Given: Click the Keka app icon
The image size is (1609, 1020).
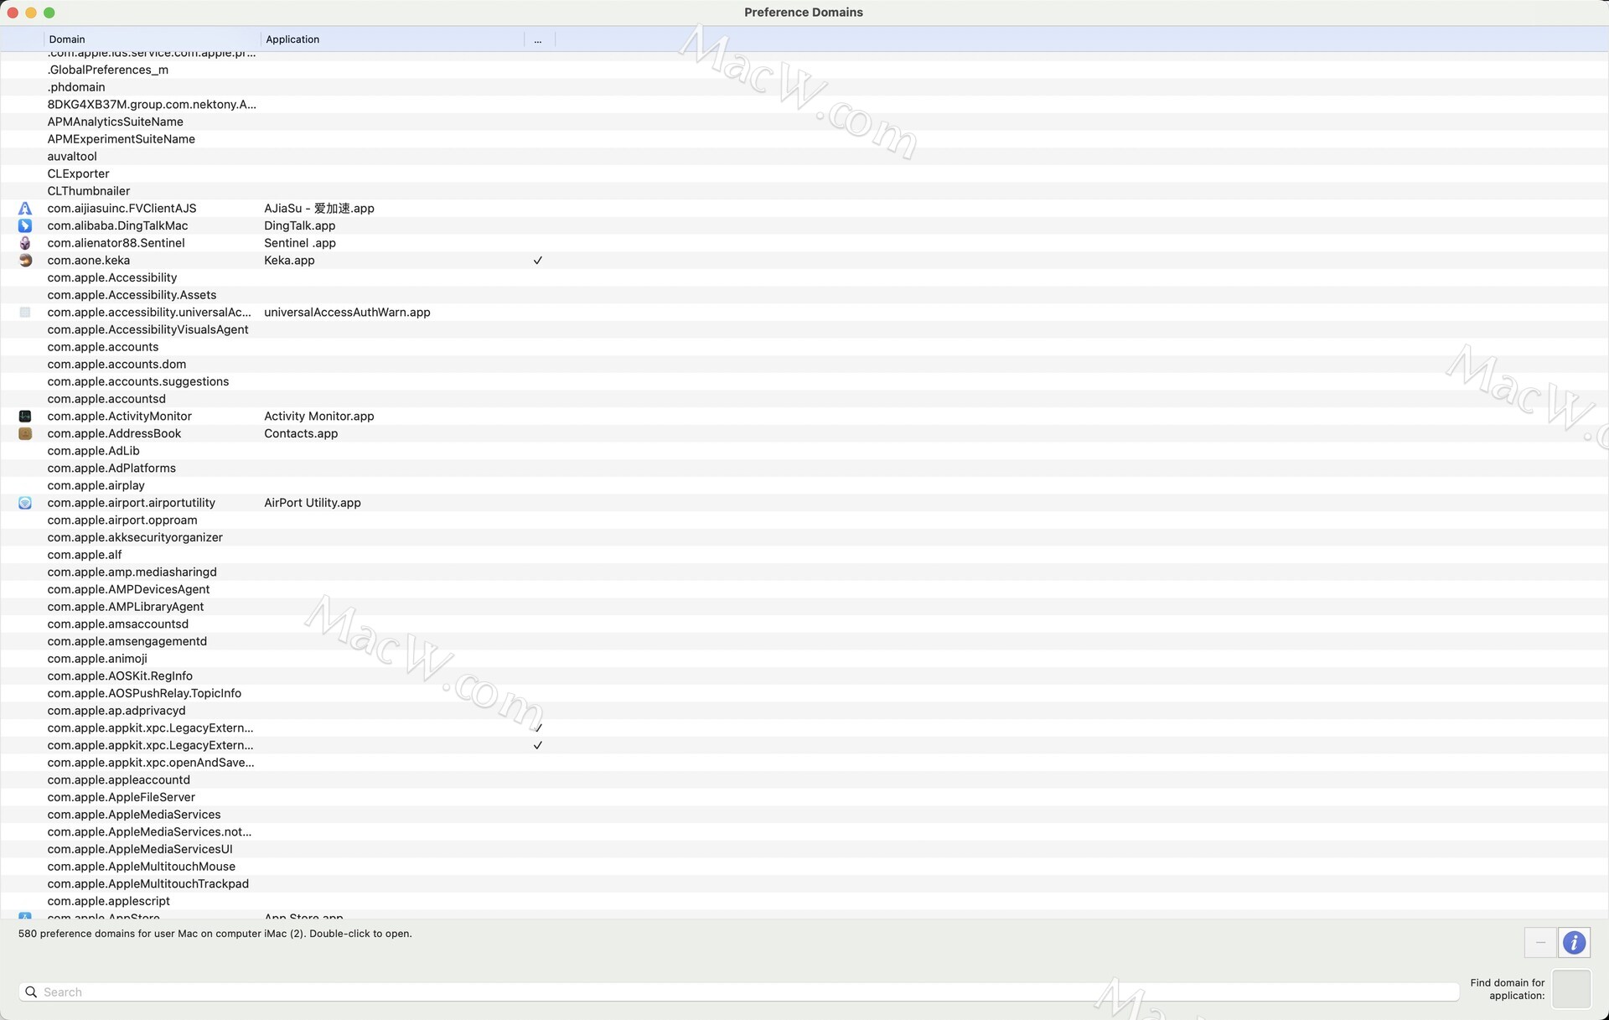Looking at the screenshot, I should pos(25,261).
